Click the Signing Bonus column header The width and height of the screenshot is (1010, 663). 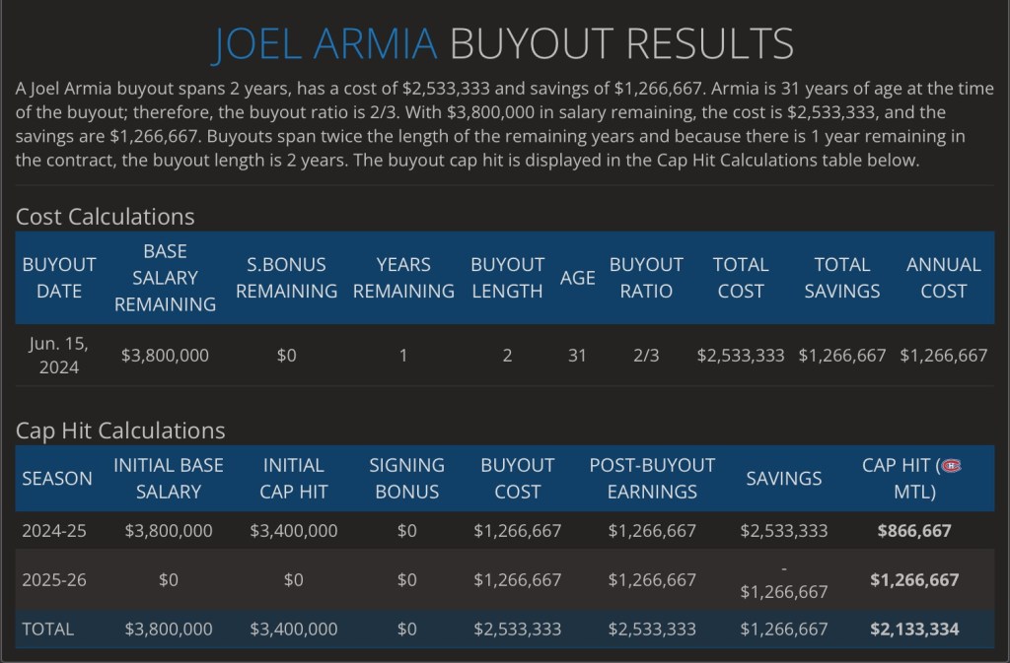(x=406, y=478)
